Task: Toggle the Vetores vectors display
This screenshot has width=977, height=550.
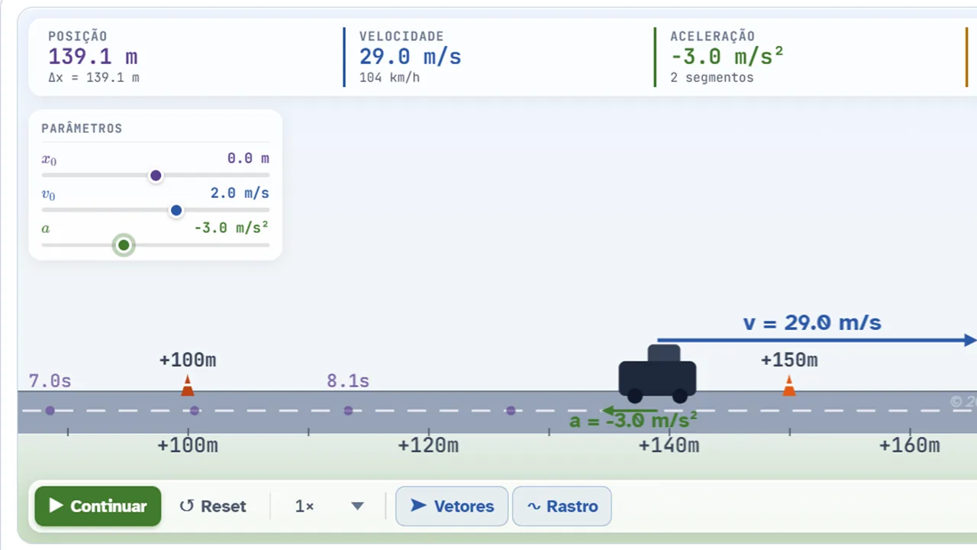Action: tap(452, 506)
